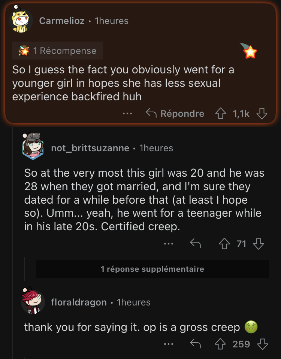Upvote floraldragon's comment

click(220, 344)
